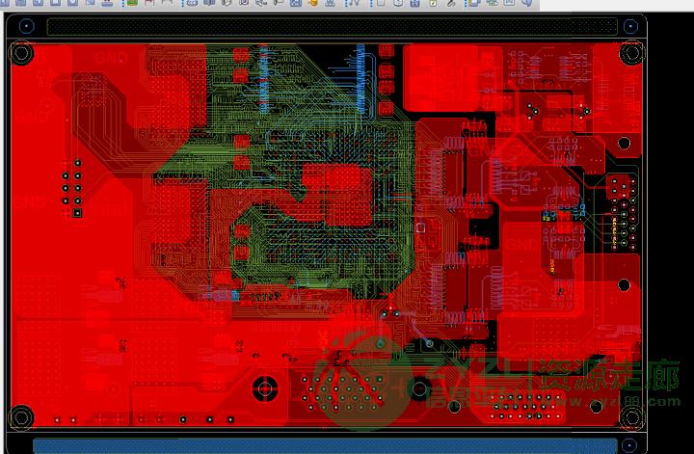Pick the bottom-left board mounting hole

point(21,417)
